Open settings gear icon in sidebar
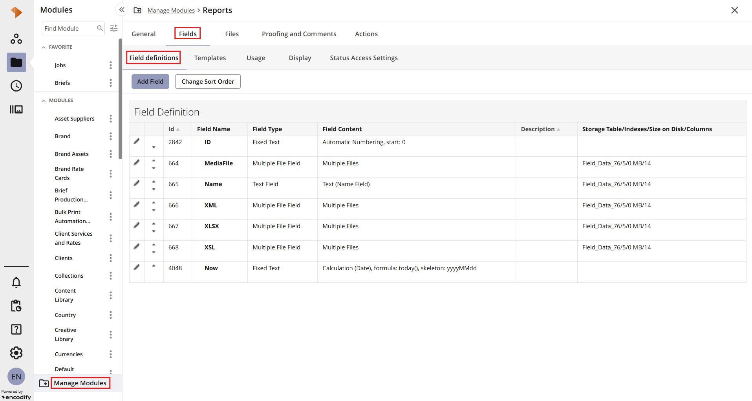Image resolution: width=752 pixels, height=401 pixels. pyautogui.click(x=16, y=353)
